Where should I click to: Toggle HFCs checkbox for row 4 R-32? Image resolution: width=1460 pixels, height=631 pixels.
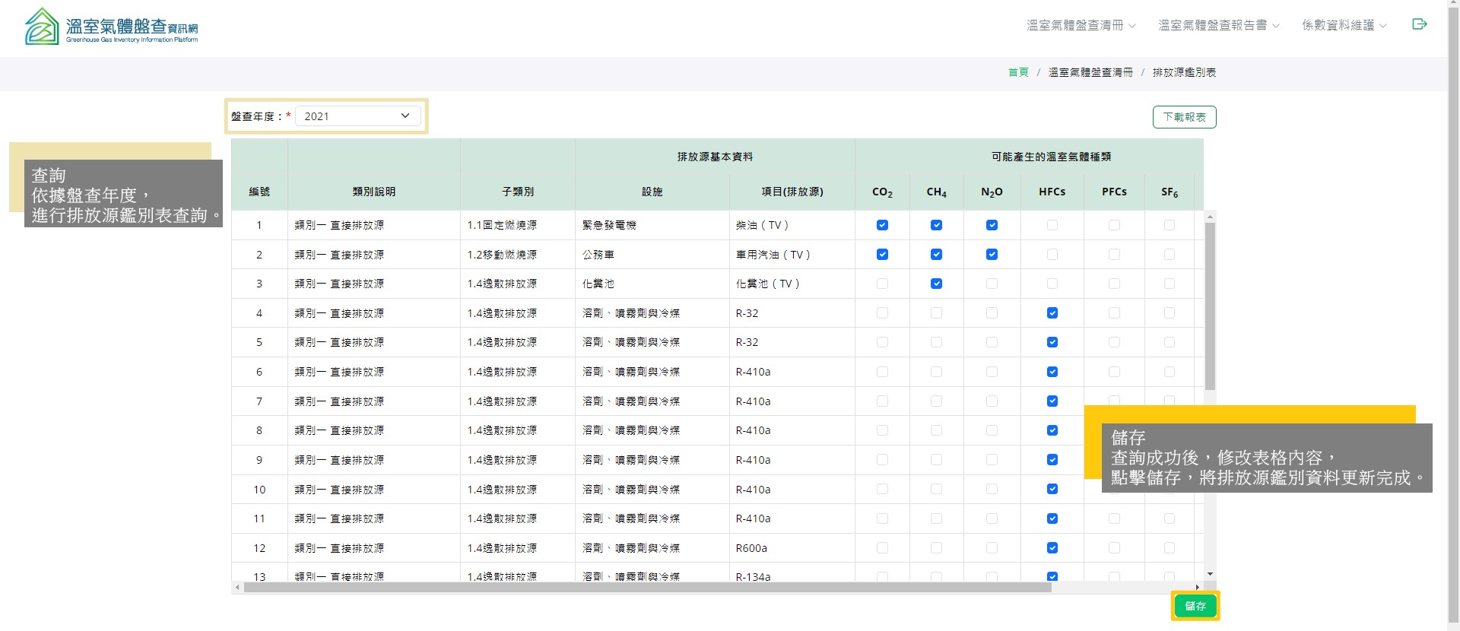(1052, 313)
